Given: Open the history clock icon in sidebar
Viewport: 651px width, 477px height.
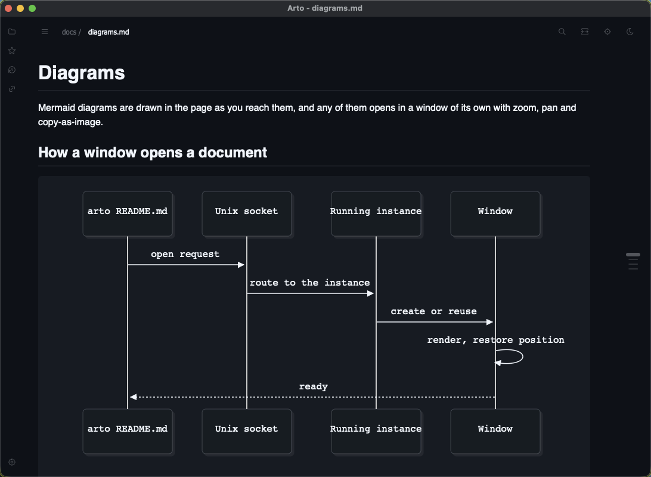Looking at the screenshot, I should 12,70.
